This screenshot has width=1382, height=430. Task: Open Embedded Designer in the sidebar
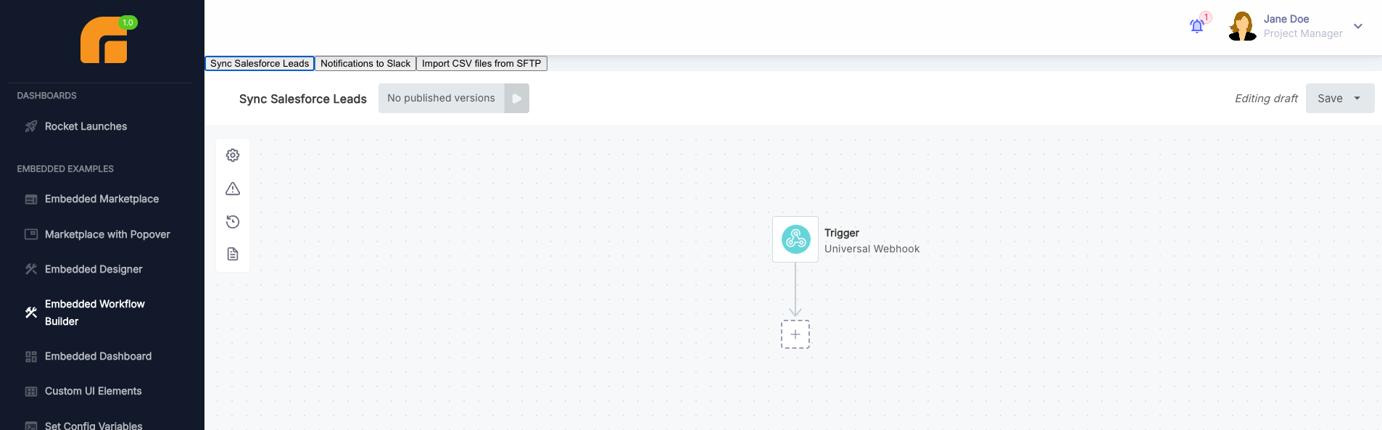94,269
